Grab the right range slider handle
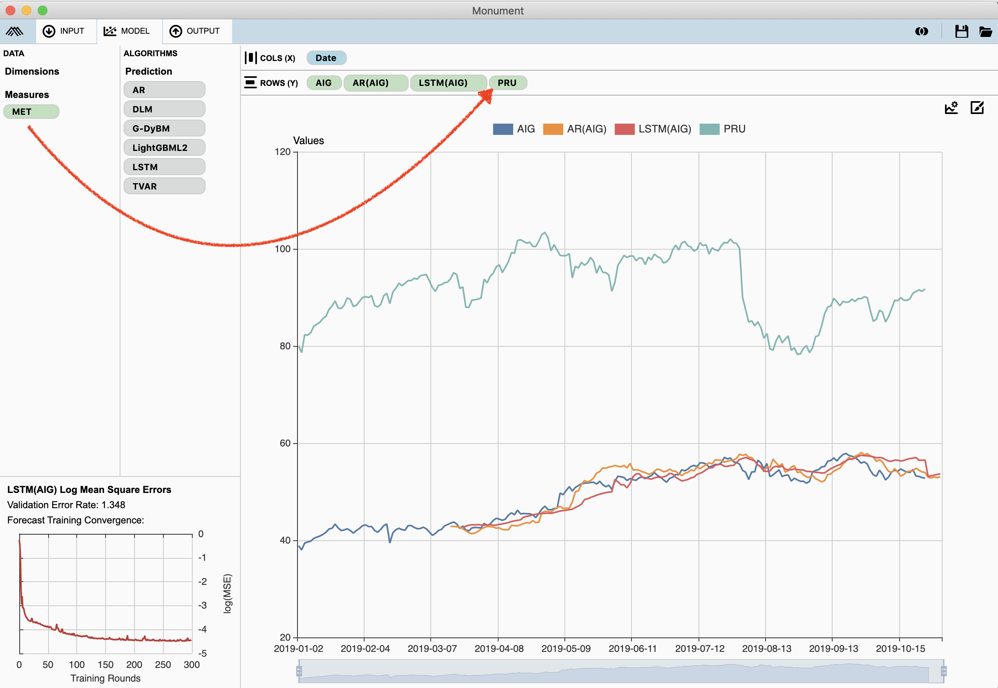998x688 pixels. coord(943,671)
